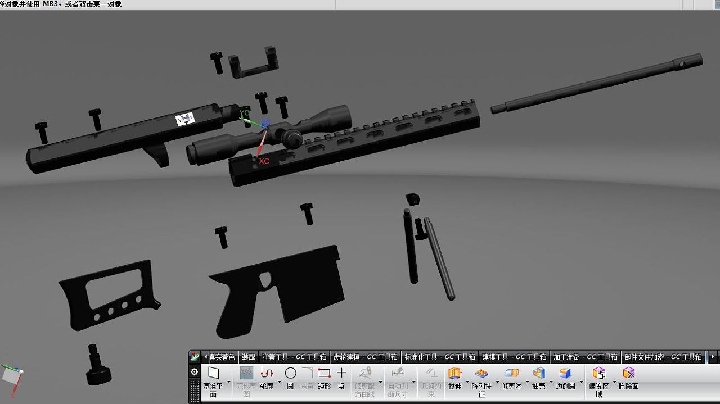The width and height of the screenshot is (720, 404).
Task: Activate the 删除面 delete face tool
Action: tap(628, 376)
